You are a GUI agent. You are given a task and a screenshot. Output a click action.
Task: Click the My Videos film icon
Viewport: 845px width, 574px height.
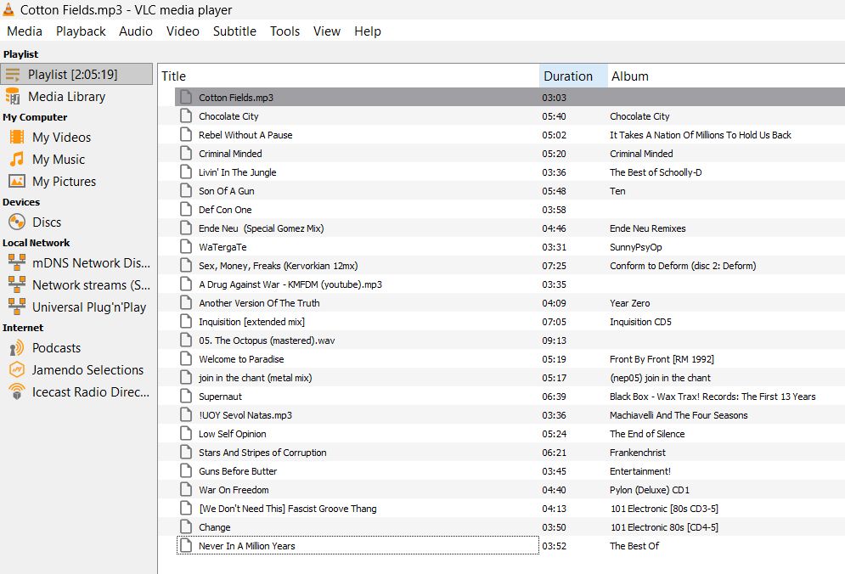click(x=17, y=137)
